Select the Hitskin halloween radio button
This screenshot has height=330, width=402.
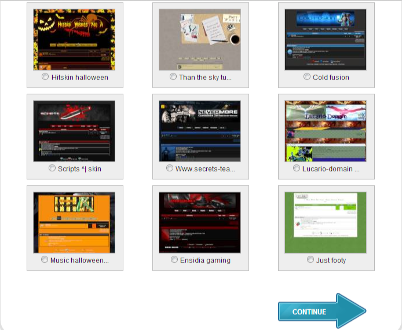point(45,76)
